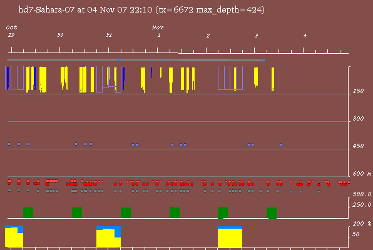Screen dimensions: 373x250
Task: Click date label 2 on the time axis
Action: pyautogui.click(x=208, y=36)
